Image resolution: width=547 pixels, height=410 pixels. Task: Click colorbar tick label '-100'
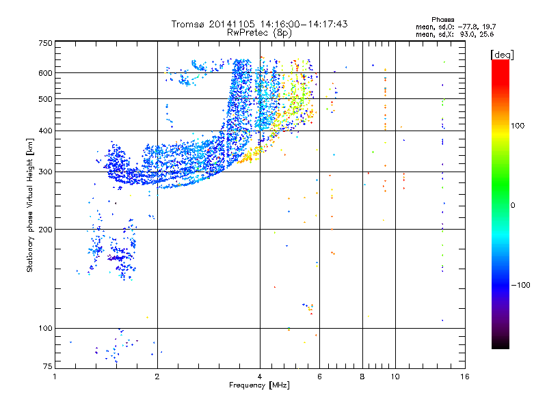(520, 285)
